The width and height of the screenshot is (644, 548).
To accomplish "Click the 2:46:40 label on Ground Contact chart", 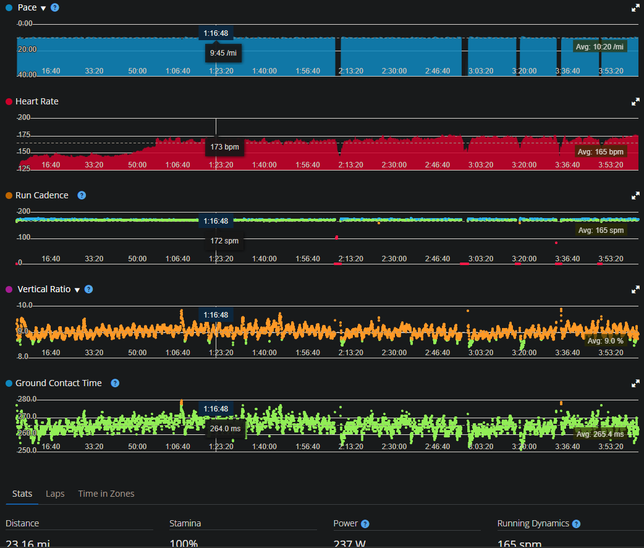I will pos(438,447).
